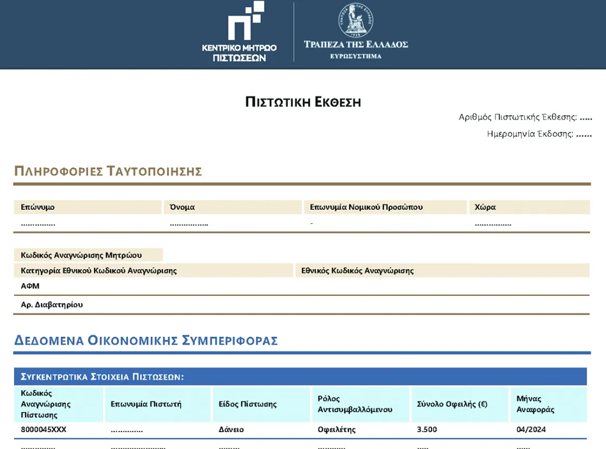
Task: Click the Αρ. Διαβατηρίου row
Action: pyautogui.click(x=52, y=305)
